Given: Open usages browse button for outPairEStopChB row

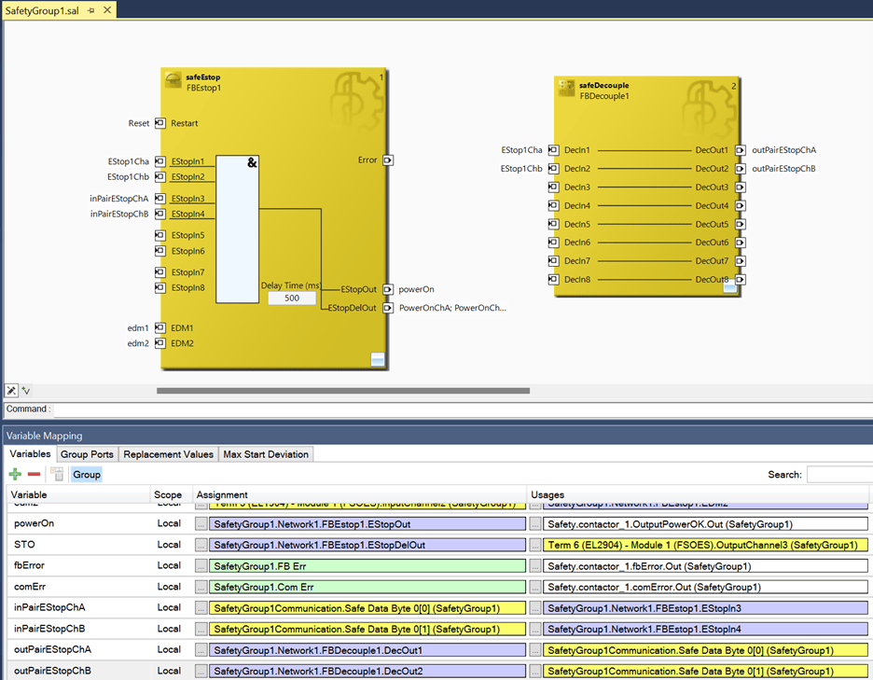Looking at the screenshot, I should pos(535,671).
